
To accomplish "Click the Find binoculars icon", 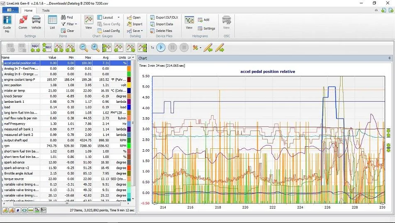I will 63,17.
